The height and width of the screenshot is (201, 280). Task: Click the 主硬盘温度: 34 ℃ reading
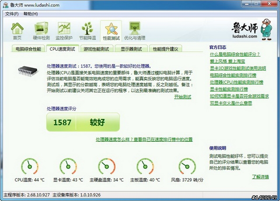point(107,180)
